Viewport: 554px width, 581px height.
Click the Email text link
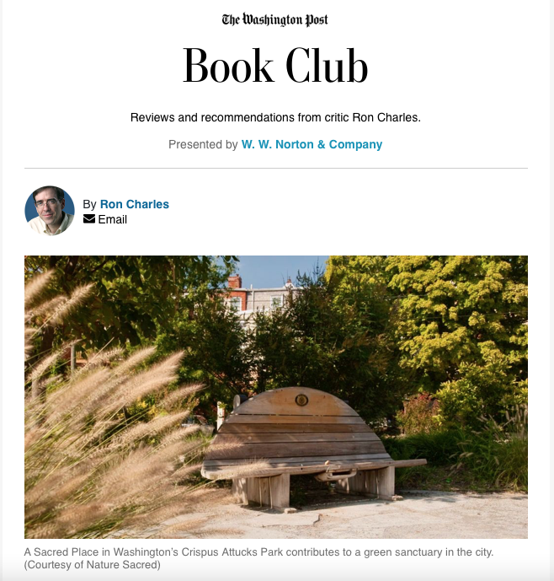[x=113, y=219]
